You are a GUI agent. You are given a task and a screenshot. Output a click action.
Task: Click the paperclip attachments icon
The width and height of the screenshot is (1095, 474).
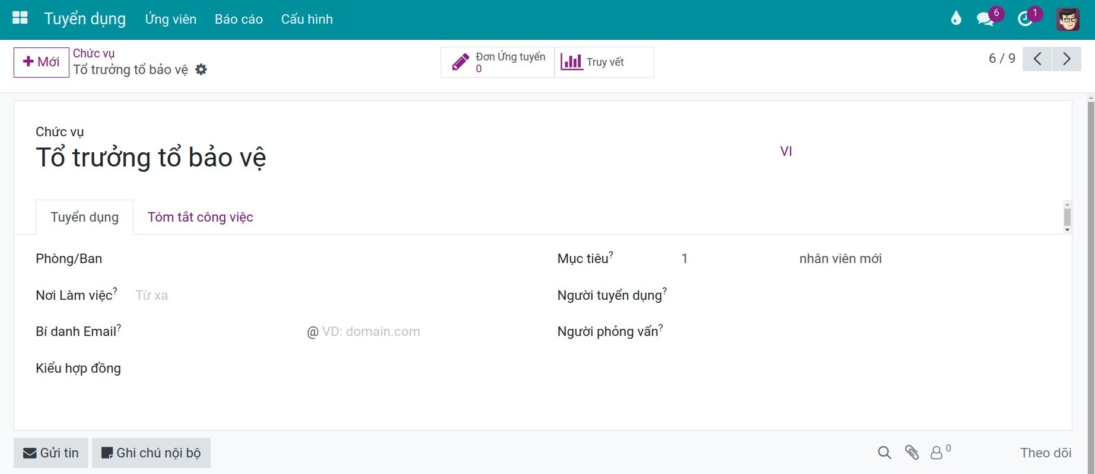click(912, 453)
